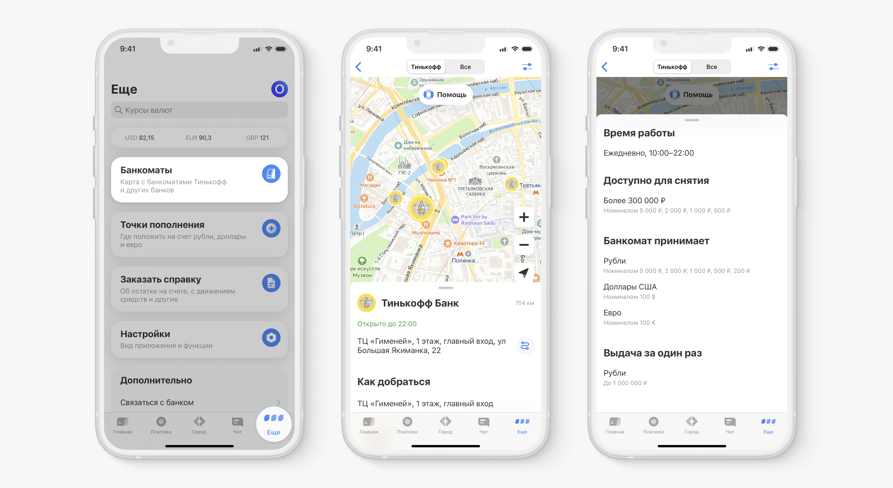
Task: Tap zoom-out minus button on map
Action: tap(523, 245)
